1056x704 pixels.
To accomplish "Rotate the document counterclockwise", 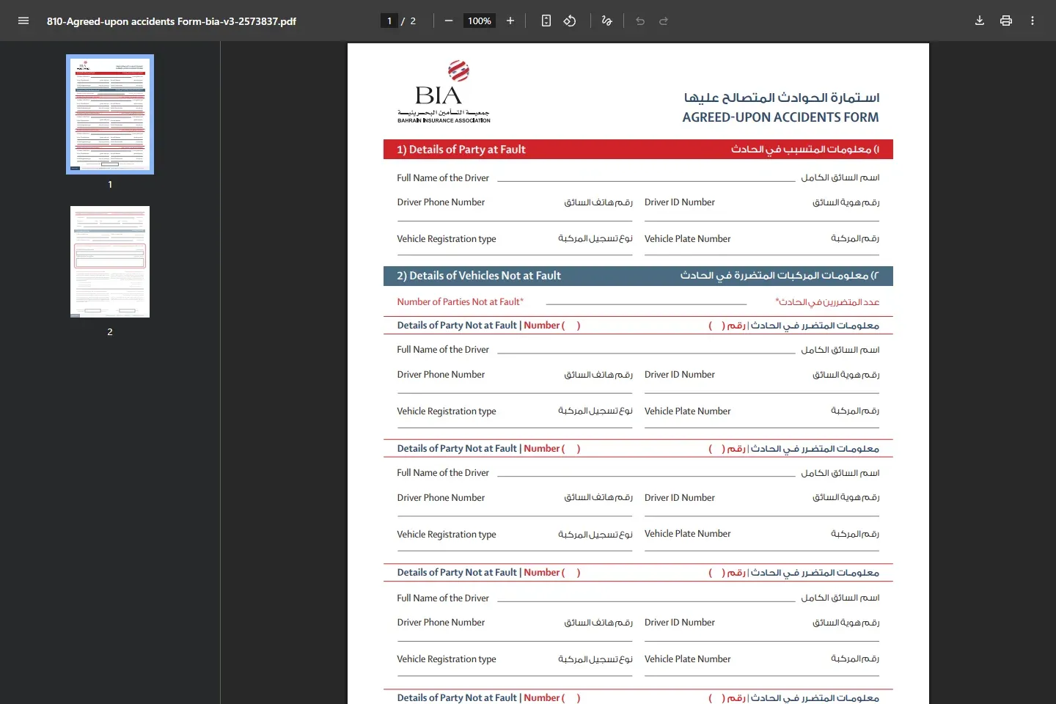I will (x=570, y=21).
